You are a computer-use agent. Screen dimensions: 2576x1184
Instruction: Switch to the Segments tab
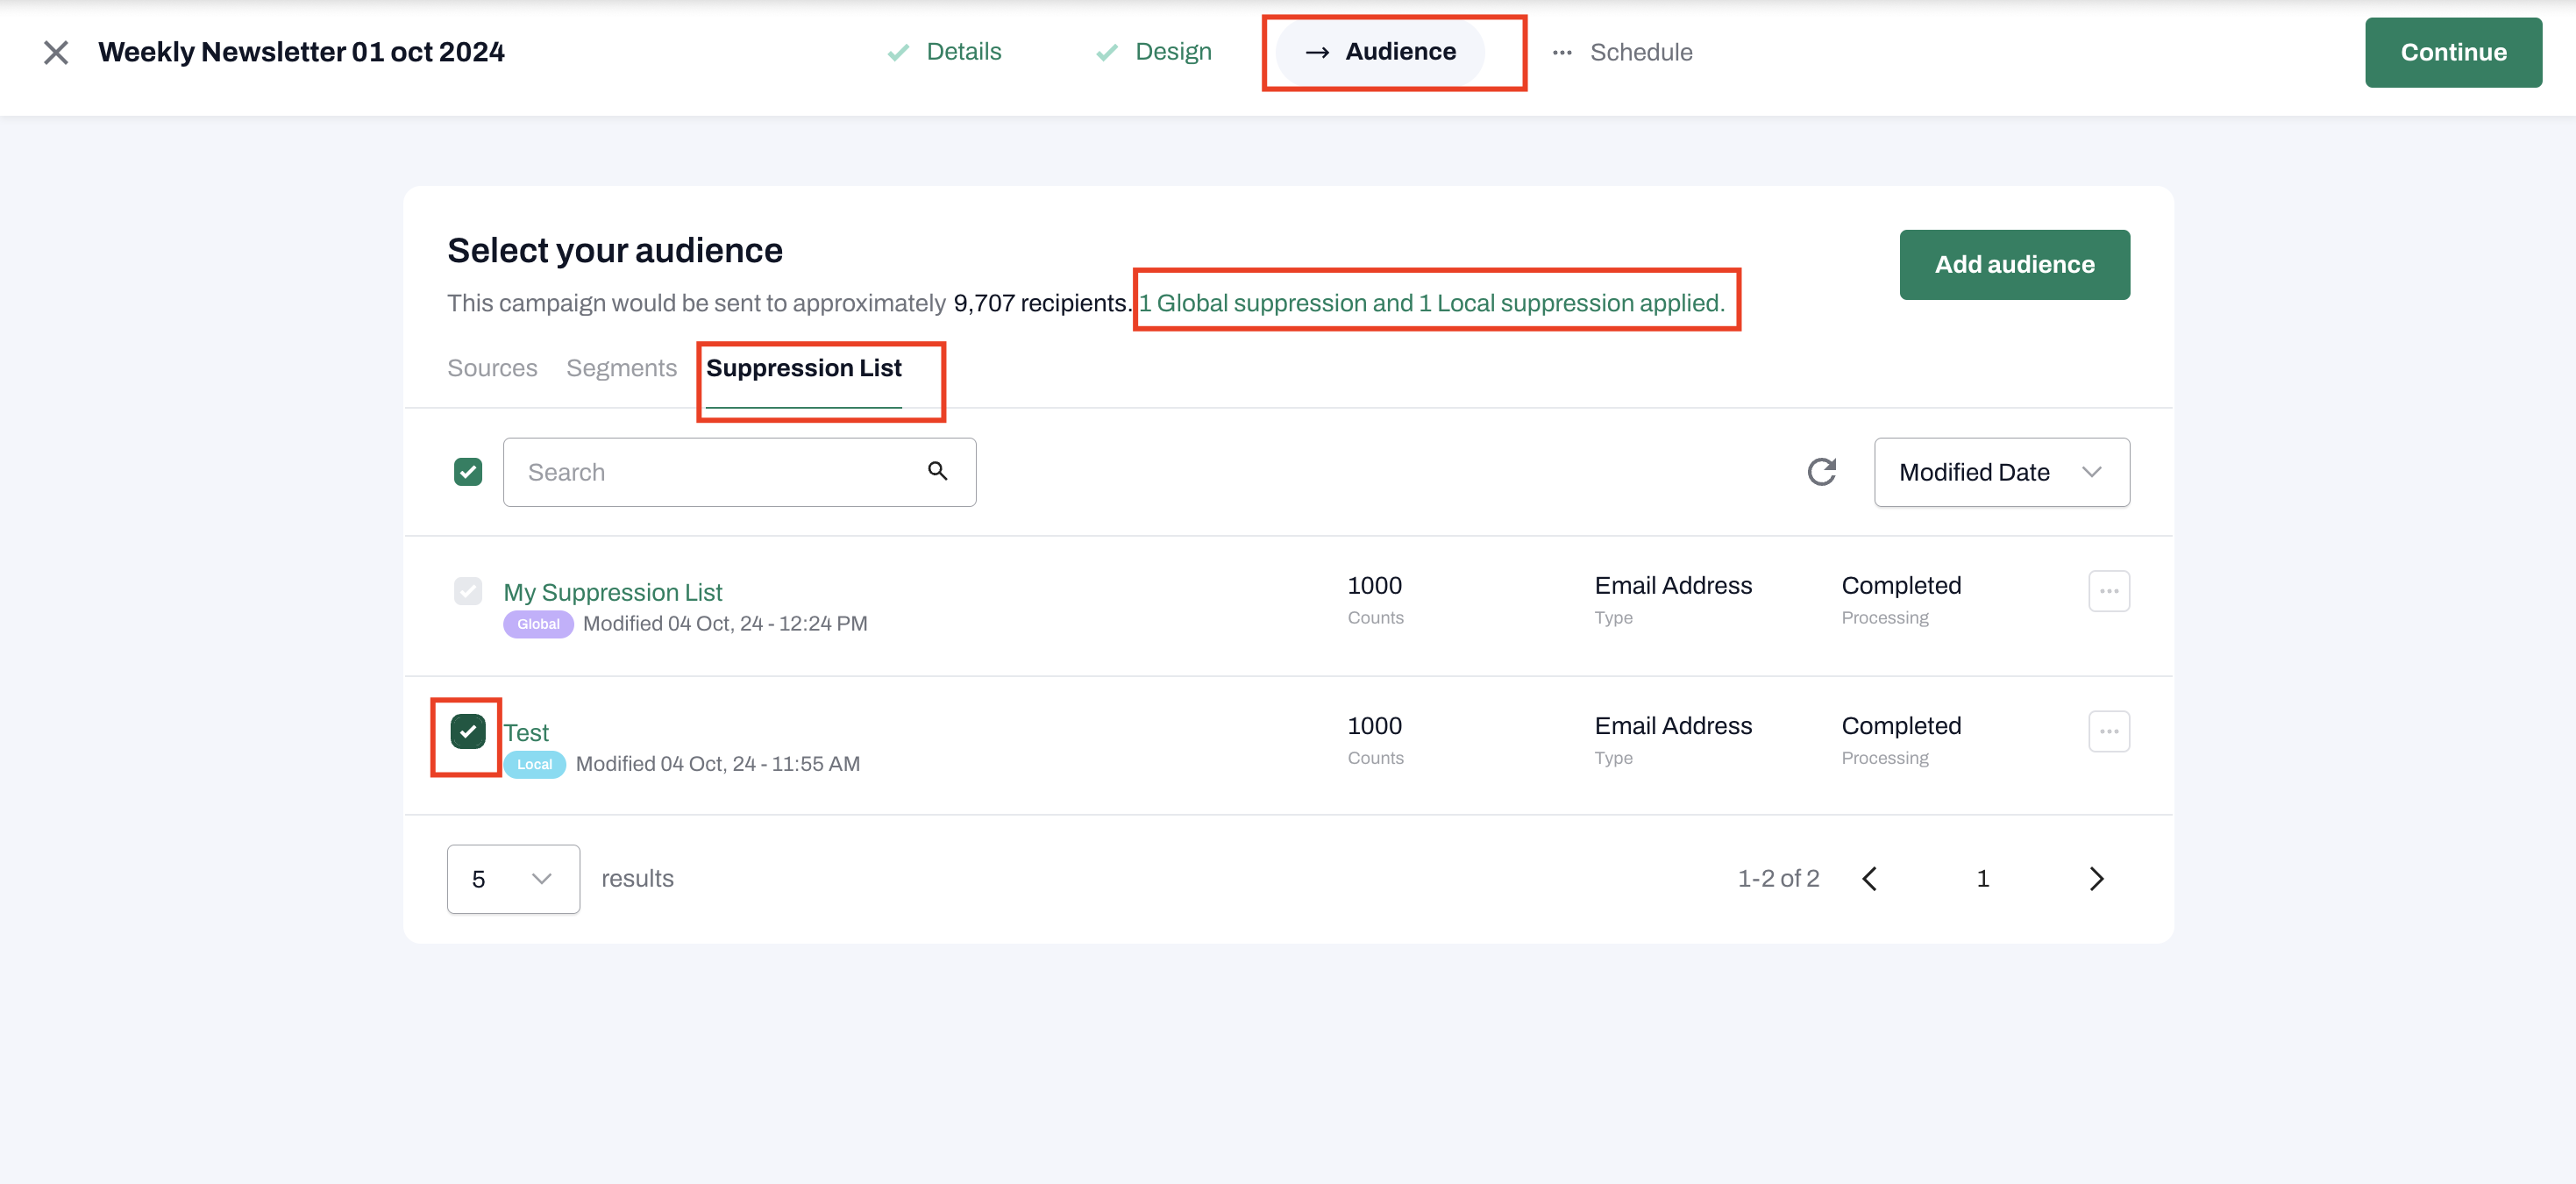[621, 368]
